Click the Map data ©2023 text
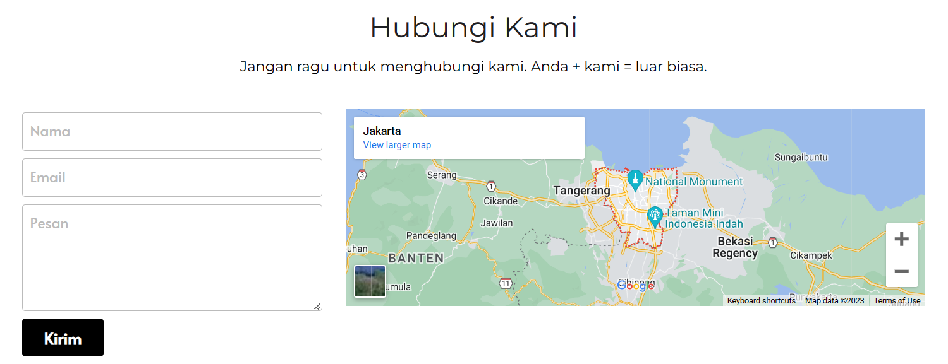 [834, 301]
